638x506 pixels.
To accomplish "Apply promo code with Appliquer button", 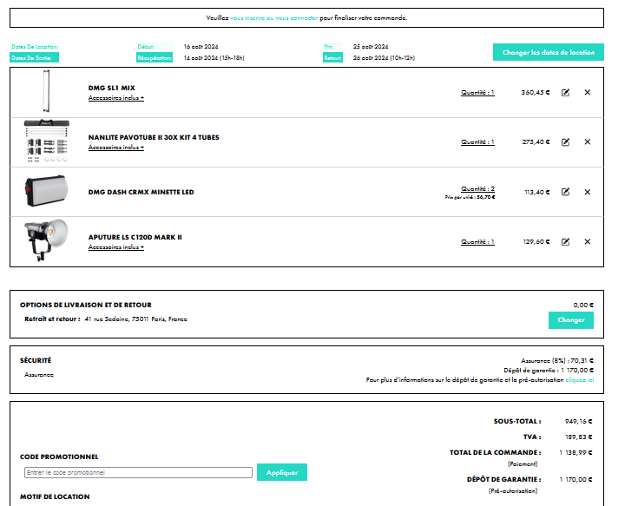I will [x=282, y=473].
